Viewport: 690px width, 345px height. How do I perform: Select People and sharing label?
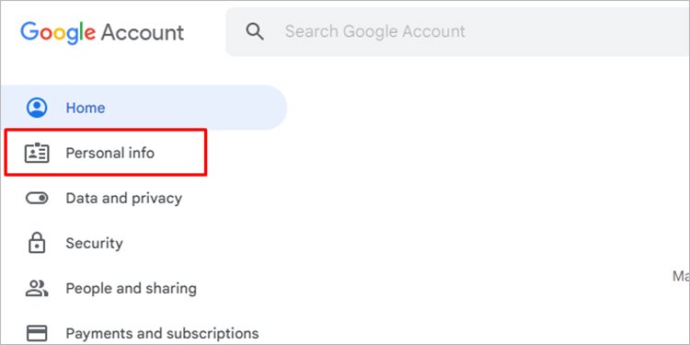(x=132, y=288)
